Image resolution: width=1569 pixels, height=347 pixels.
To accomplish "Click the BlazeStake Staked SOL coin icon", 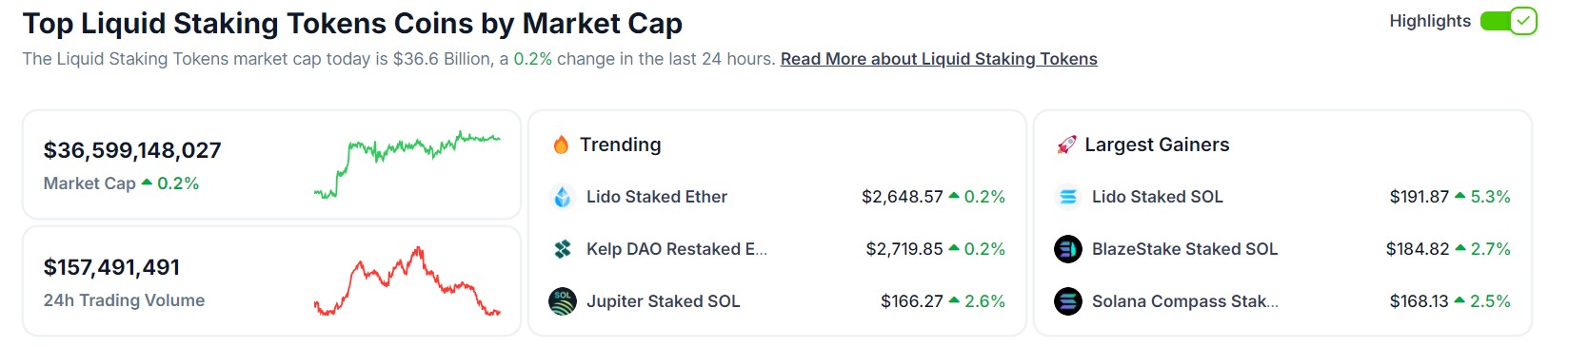I will click(x=1068, y=249).
